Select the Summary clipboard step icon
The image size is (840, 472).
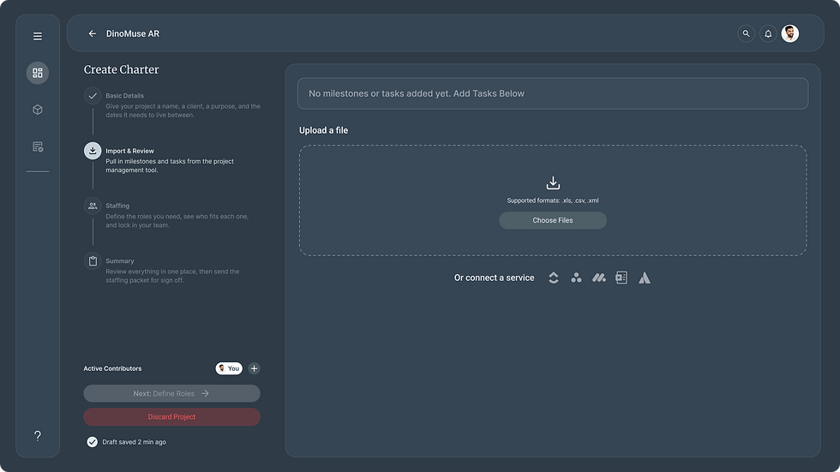click(93, 261)
